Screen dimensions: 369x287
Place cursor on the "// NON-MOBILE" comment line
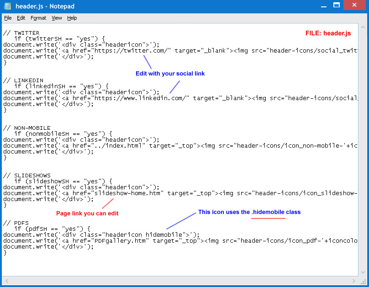click(x=26, y=128)
